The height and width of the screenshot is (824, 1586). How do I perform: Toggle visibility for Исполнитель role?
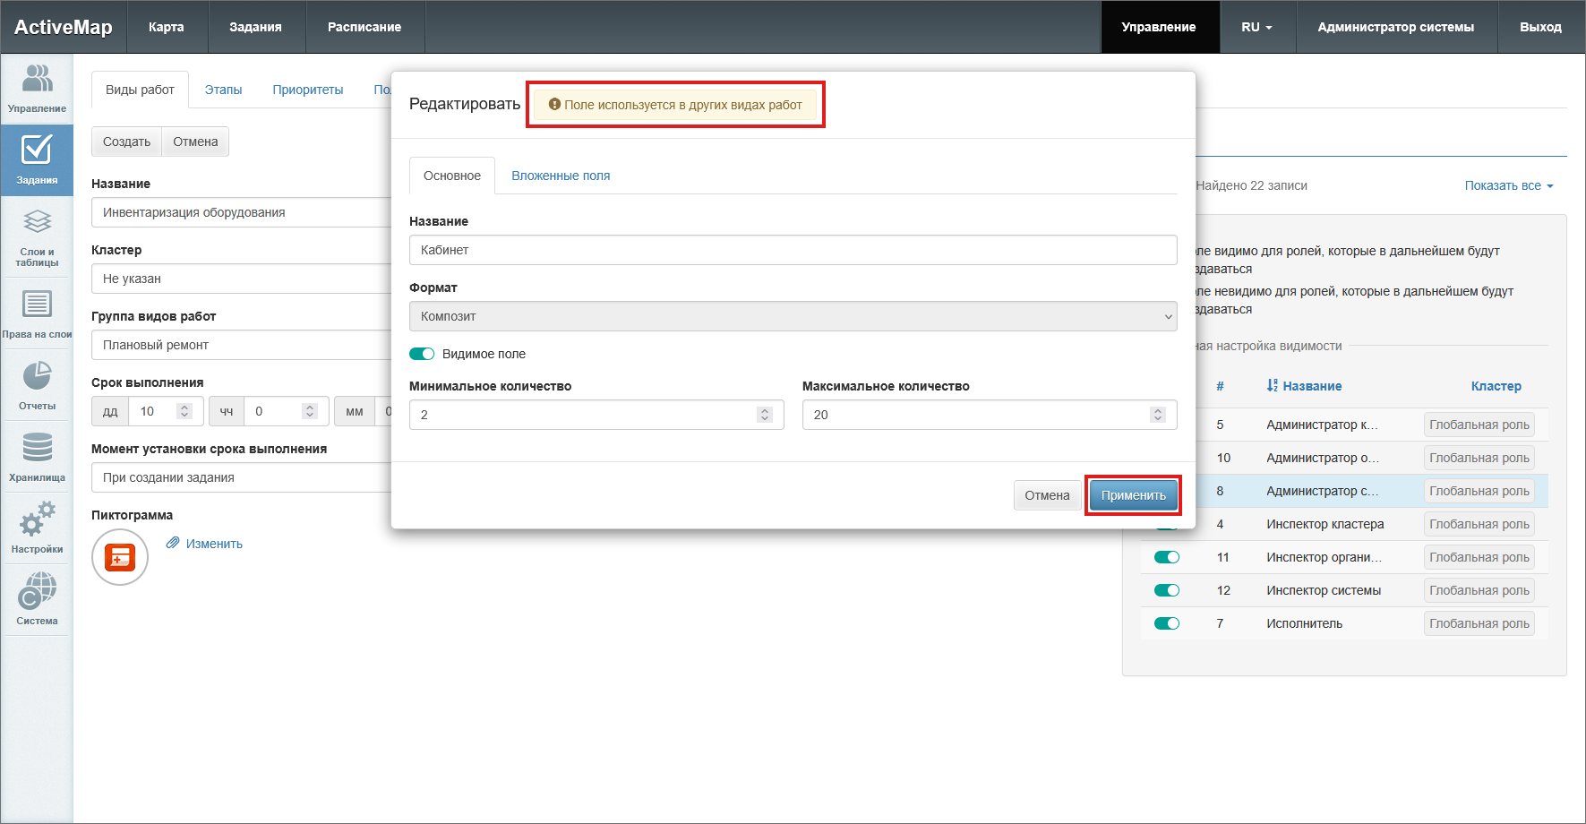[1166, 623]
